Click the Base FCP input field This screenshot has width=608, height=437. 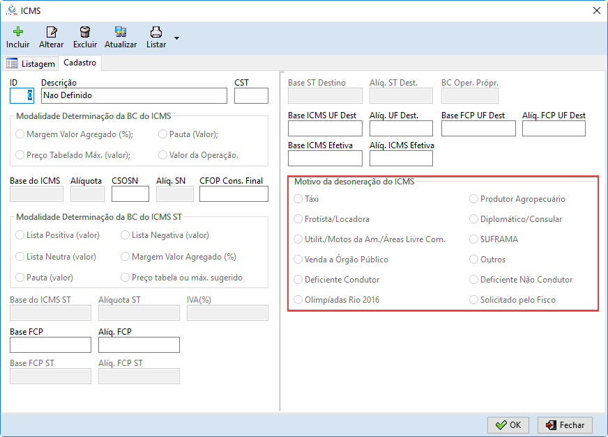pyautogui.click(x=50, y=344)
